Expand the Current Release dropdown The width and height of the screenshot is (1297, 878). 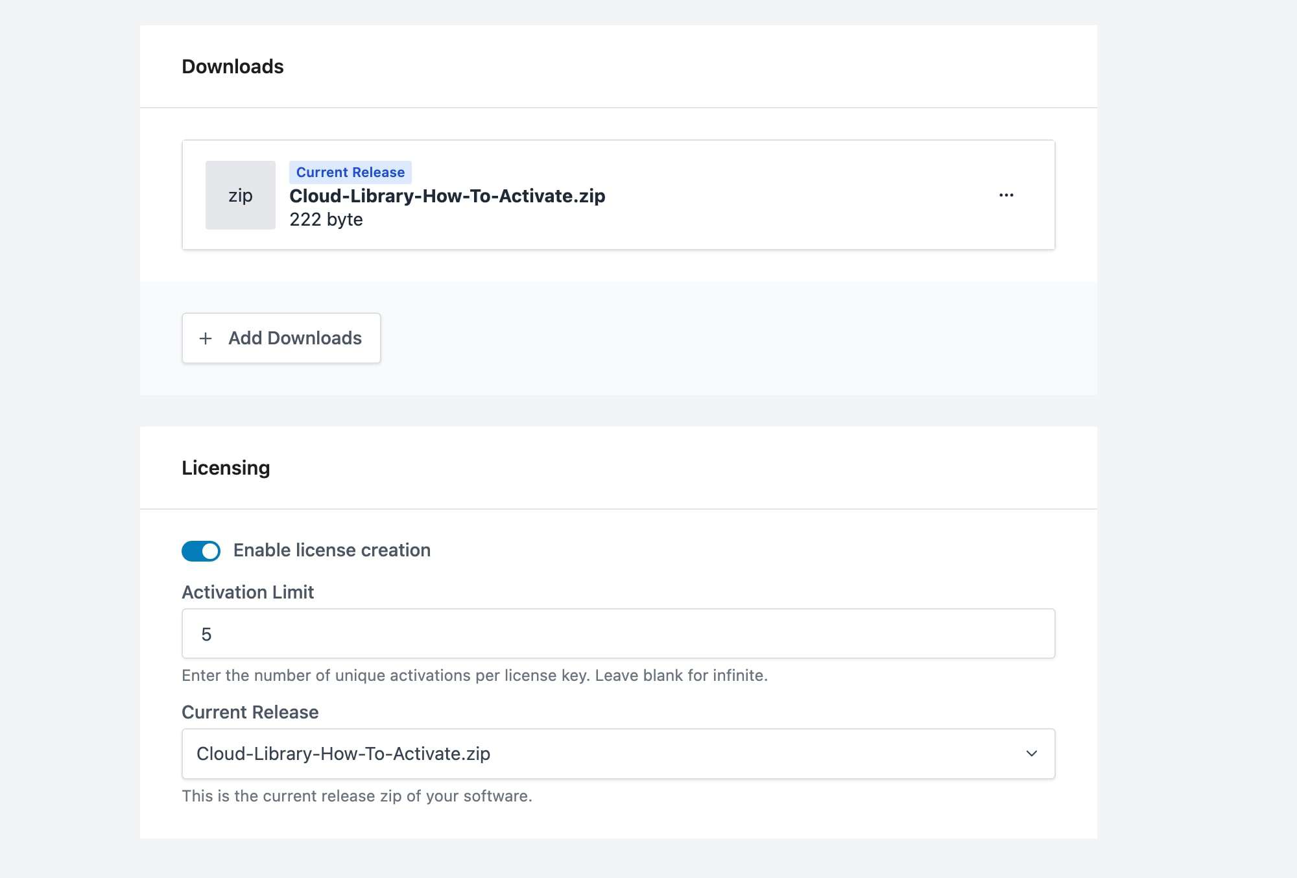click(619, 754)
